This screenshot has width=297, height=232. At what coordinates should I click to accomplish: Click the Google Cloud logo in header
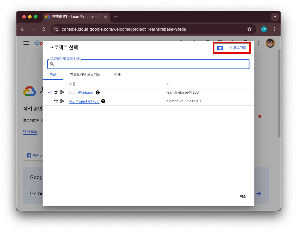click(x=39, y=43)
